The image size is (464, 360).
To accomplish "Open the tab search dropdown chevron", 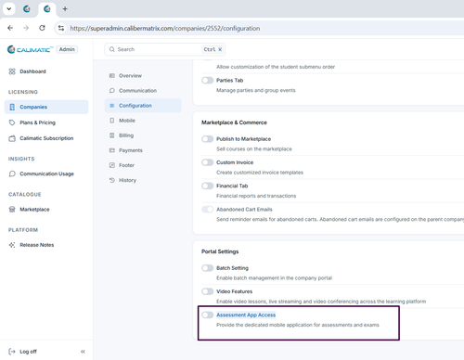I will click(9, 9).
